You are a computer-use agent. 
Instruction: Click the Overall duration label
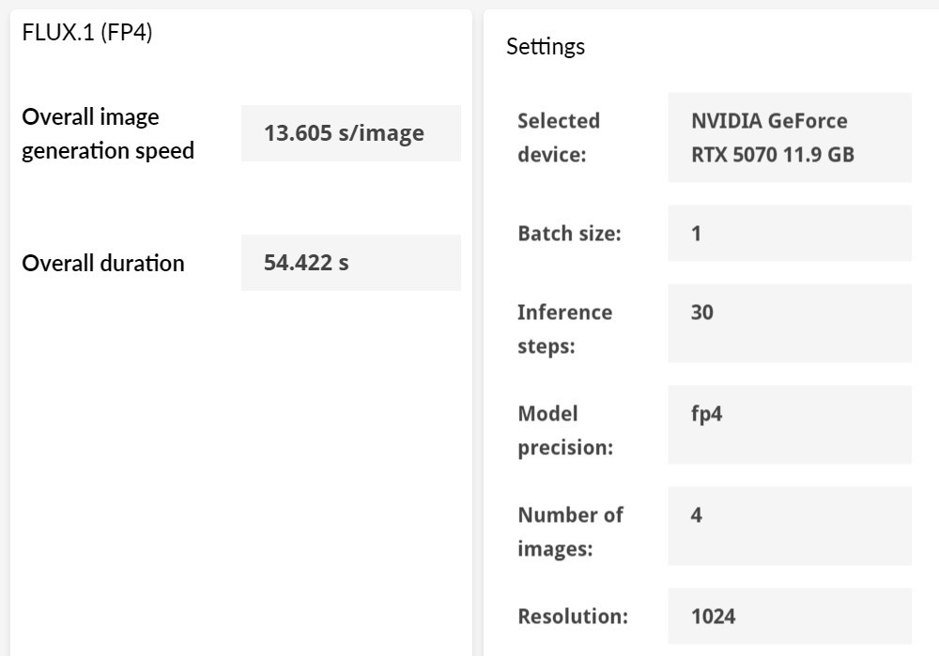[x=103, y=263]
